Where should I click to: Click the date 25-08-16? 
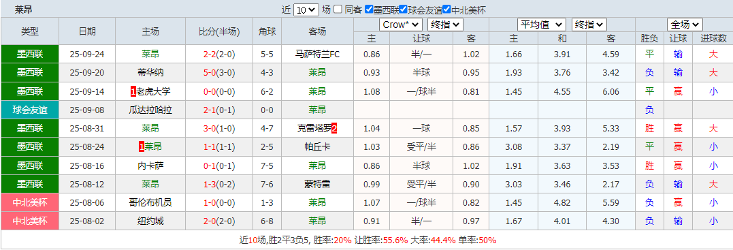87,166
